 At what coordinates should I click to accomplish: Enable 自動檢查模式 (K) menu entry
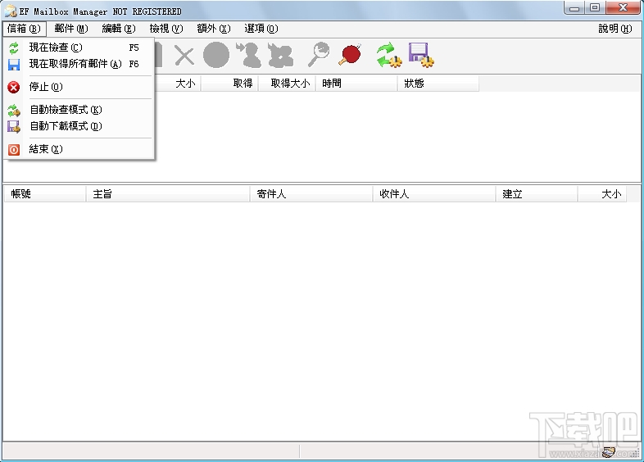click(79, 110)
